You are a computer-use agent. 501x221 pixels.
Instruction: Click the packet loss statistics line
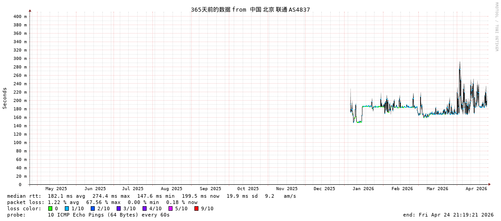pos(102,202)
